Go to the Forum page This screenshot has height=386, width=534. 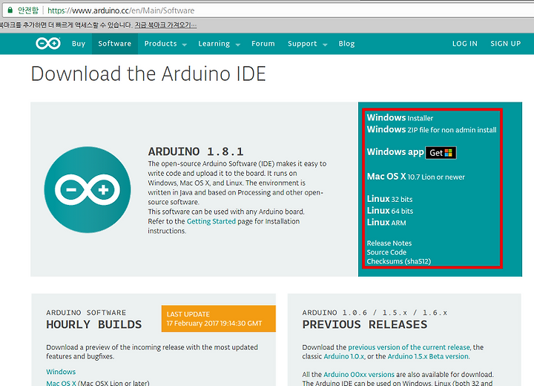(x=263, y=44)
